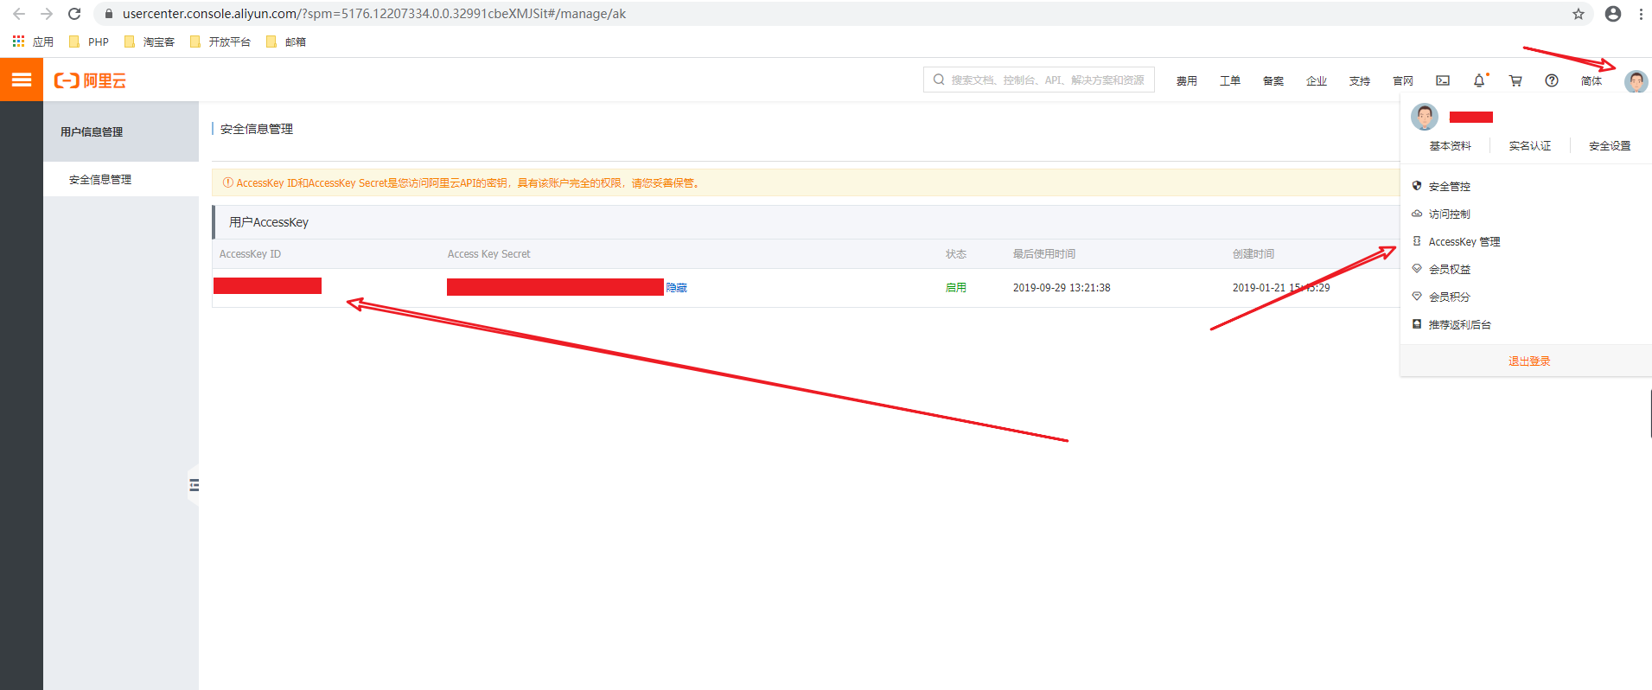1652x690 pixels.
Task: Open the 应用 apps shortcut
Action: (x=33, y=42)
